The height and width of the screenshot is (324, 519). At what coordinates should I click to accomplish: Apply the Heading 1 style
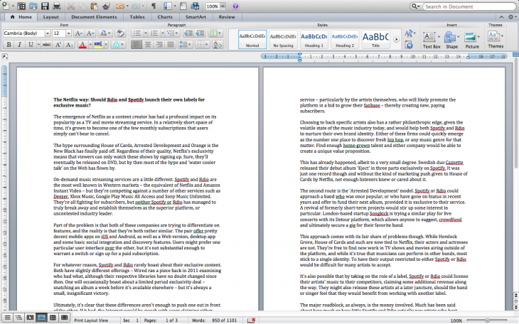pos(314,40)
